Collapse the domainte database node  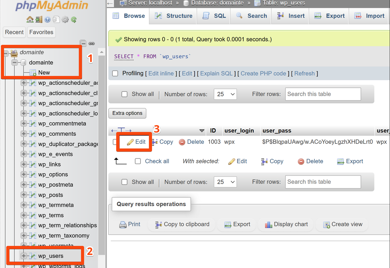[x=14, y=63]
